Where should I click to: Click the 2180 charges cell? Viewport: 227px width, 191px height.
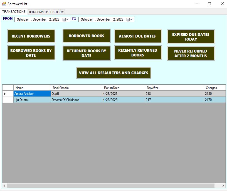pos(215,94)
